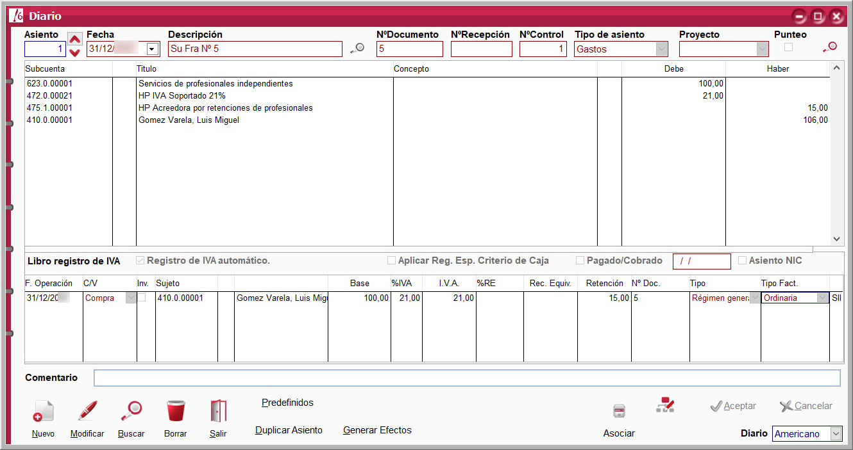Open the Tipo Fact. Ordinaria dropdown
The image size is (853, 450).
click(823, 298)
